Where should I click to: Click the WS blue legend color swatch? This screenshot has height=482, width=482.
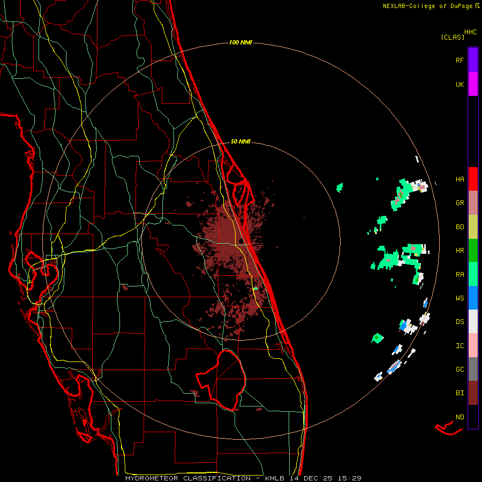pos(473,298)
